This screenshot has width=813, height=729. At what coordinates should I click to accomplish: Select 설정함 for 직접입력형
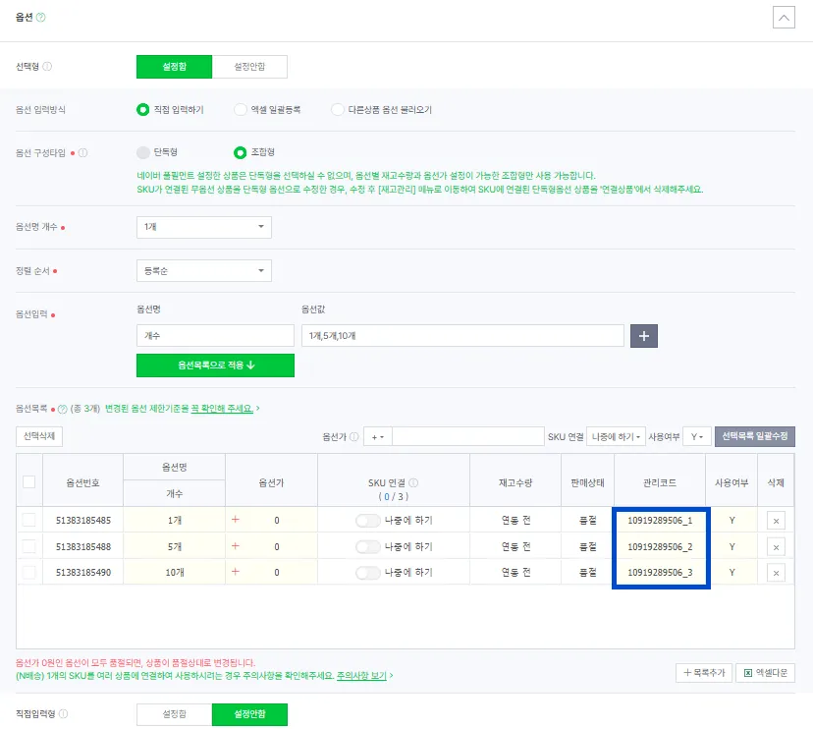coord(174,714)
